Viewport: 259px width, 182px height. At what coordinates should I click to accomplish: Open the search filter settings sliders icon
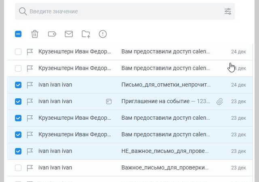point(228,11)
